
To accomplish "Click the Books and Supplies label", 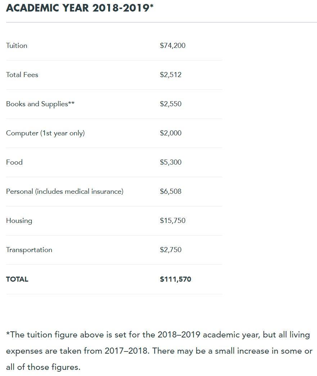I will pos(40,104).
